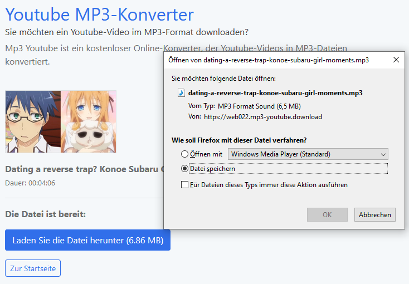Expand the Windows Media Player dropdown
This screenshot has width=409, height=284.
[x=308, y=154]
